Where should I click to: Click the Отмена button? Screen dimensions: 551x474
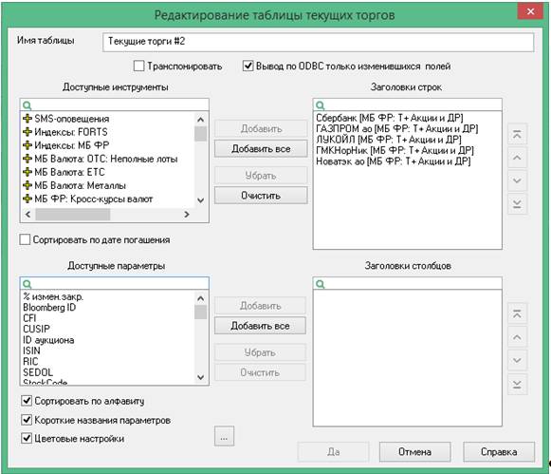pyautogui.click(x=414, y=452)
